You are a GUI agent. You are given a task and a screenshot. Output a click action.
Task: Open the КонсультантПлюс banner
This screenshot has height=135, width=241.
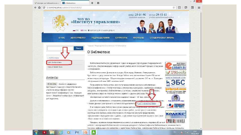(176, 98)
